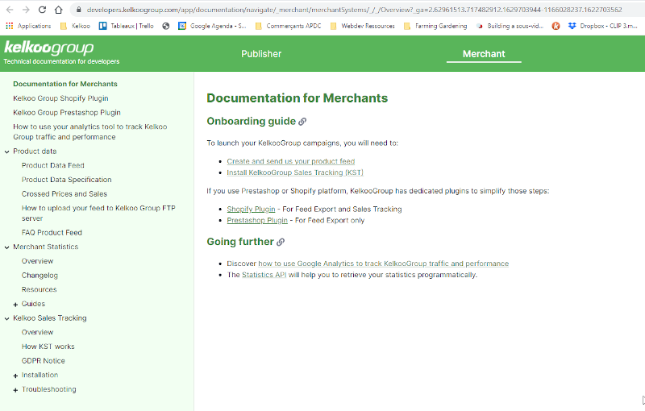This screenshot has width=645, height=411.
Task: Open the Webdev Ressources bookmark folder
Action: point(362,26)
